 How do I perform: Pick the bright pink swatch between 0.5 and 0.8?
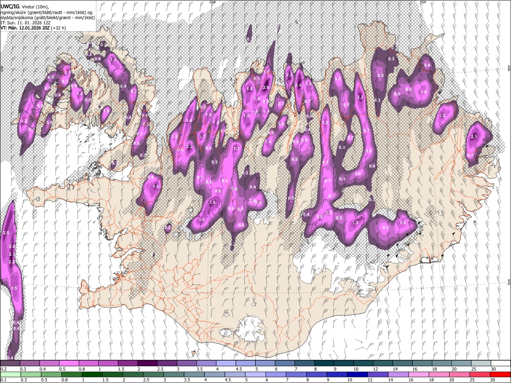click(x=69, y=363)
